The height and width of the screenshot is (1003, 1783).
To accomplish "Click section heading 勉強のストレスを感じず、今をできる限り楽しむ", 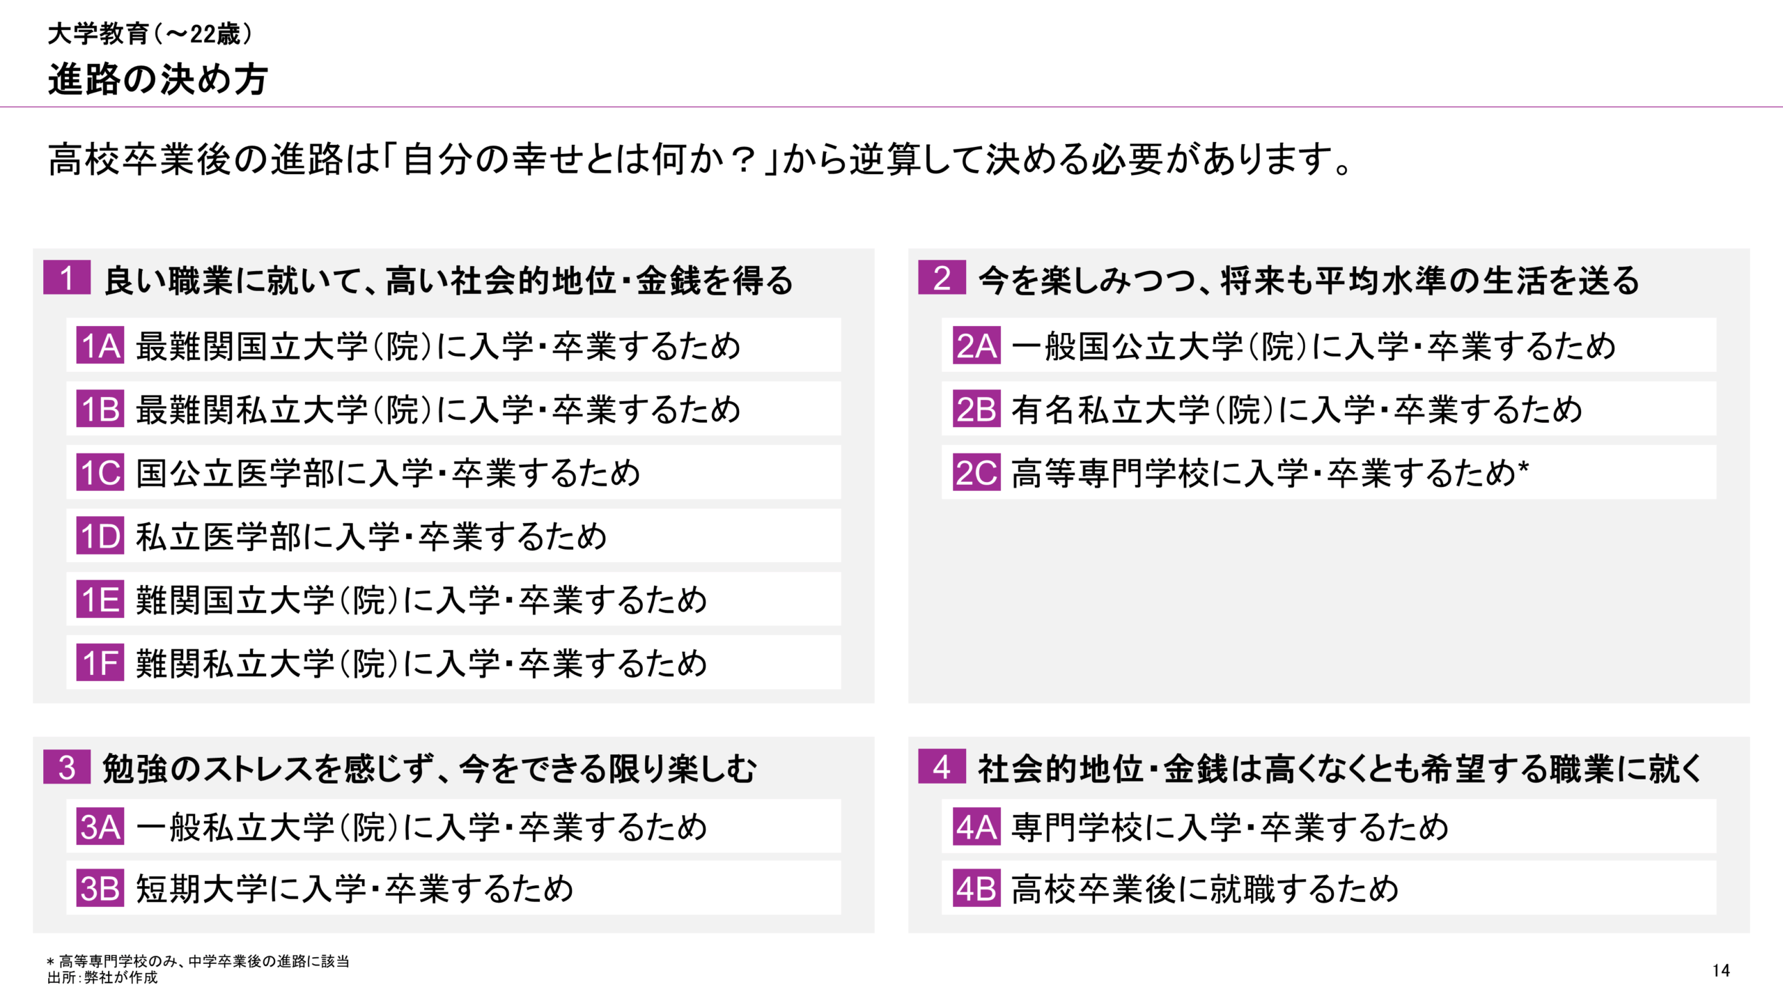I will 429,769.
